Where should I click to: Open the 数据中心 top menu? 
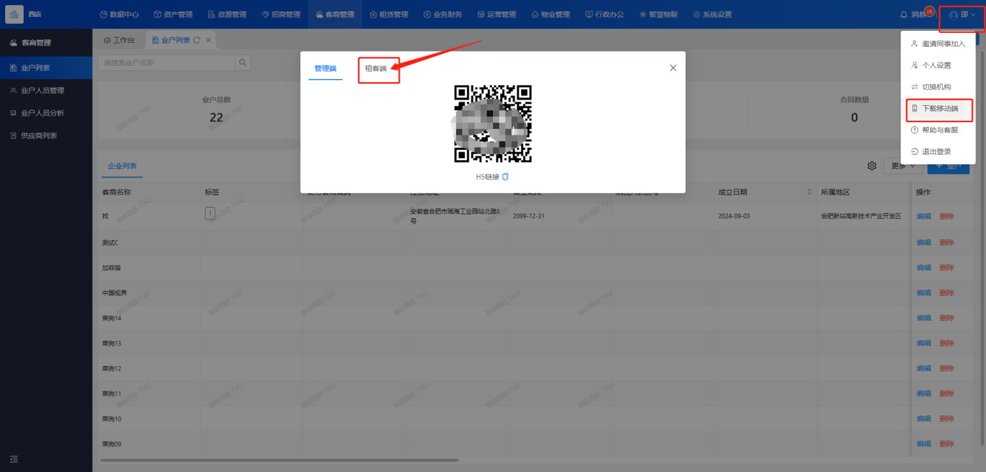[x=119, y=14]
